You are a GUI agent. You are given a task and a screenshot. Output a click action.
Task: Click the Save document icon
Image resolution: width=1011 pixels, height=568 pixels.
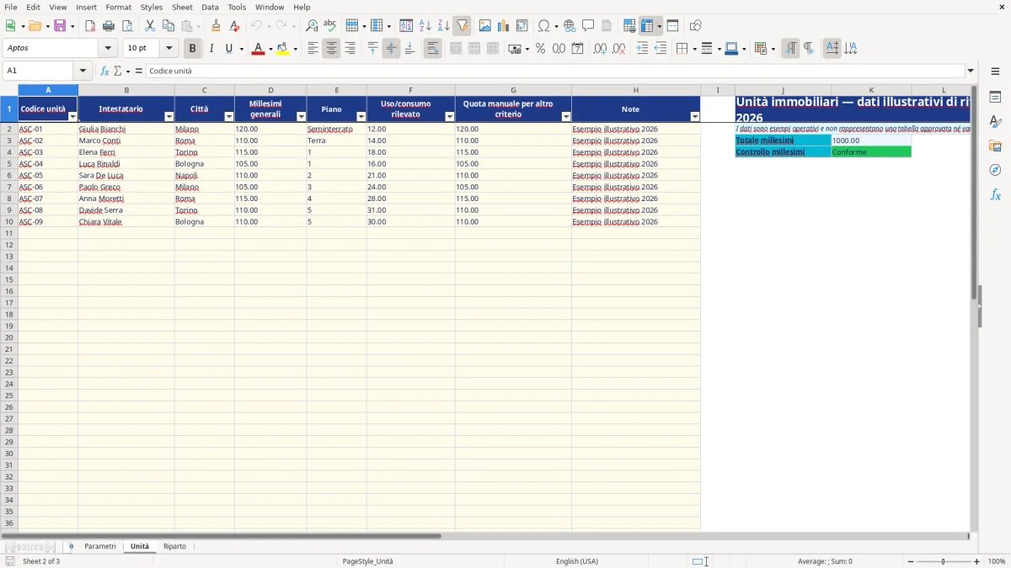(60, 25)
